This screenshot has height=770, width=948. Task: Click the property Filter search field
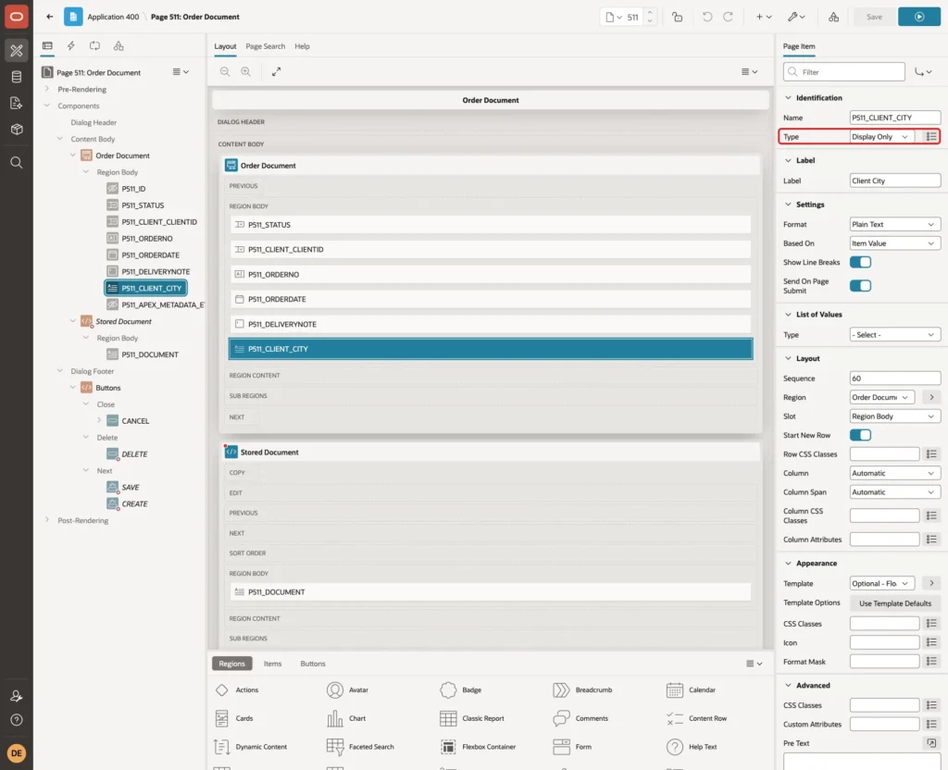pos(844,72)
